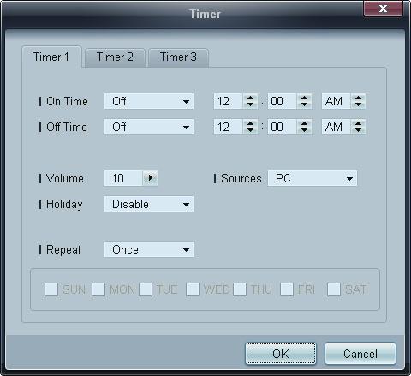Image resolution: width=411 pixels, height=376 pixels.
Task: Decrease On Time hour with down arrow
Action: click(x=250, y=104)
